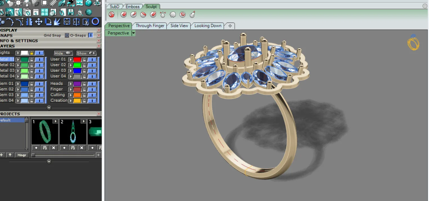Click the blue torus ring icon

[x=96, y=21]
